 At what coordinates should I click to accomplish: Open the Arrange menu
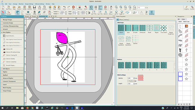click(15, 4)
